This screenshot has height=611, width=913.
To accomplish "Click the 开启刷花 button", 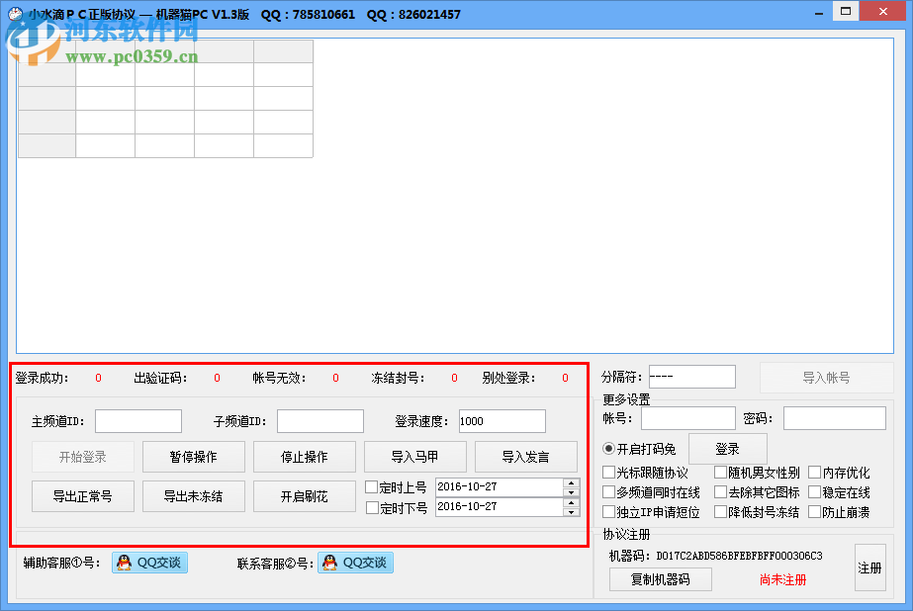I will click(304, 496).
